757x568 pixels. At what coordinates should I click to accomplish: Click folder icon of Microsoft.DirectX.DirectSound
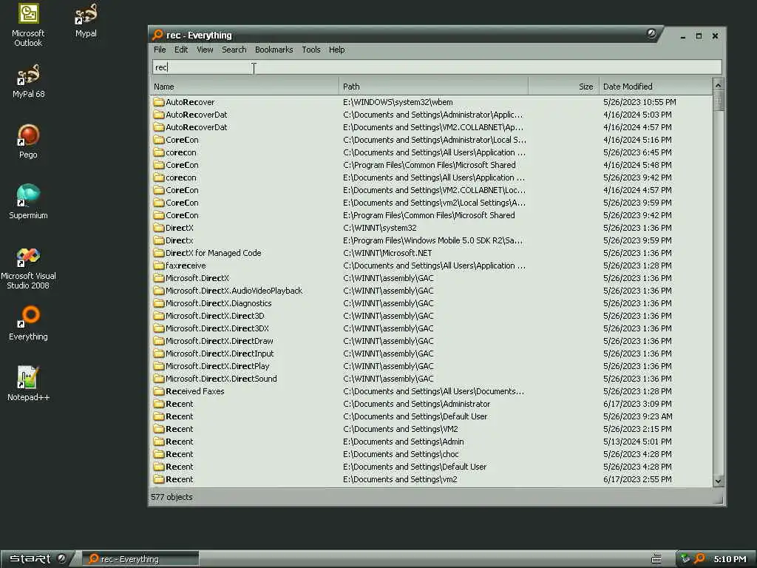point(159,379)
